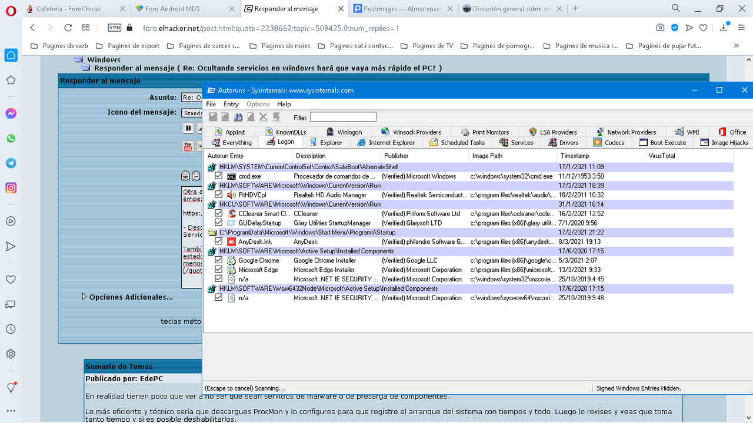Viewport: 753px width, 423px height.
Task: Reload the page in Opera
Action: pos(68,28)
